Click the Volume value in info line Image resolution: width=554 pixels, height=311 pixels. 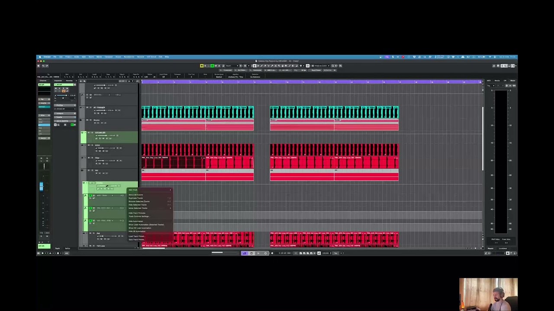click(x=150, y=77)
